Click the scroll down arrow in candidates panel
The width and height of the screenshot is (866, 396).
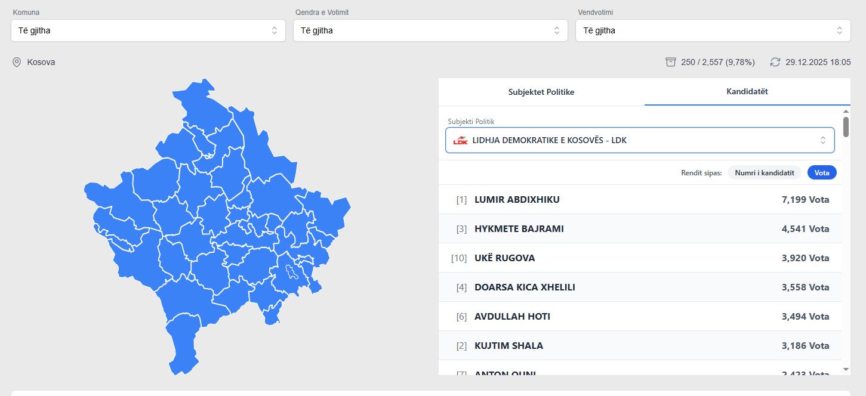click(846, 370)
